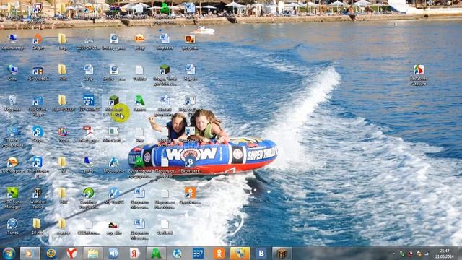Launch Yandex Browser from the taskbar
This screenshot has width=462, height=260.
(72, 253)
